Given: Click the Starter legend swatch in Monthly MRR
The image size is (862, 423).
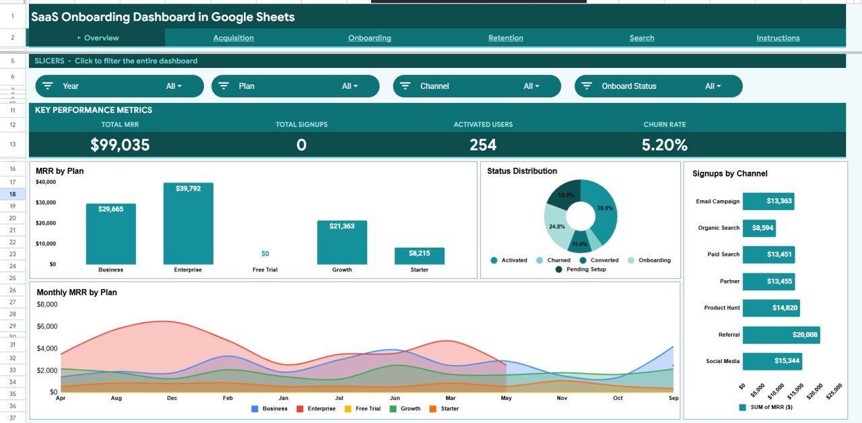Looking at the screenshot, I should pyautogui.click(x=433, y=409).
